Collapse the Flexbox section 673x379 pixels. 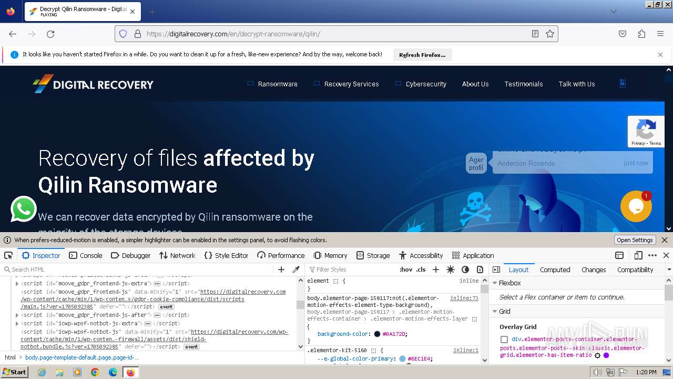pos(495,283)
